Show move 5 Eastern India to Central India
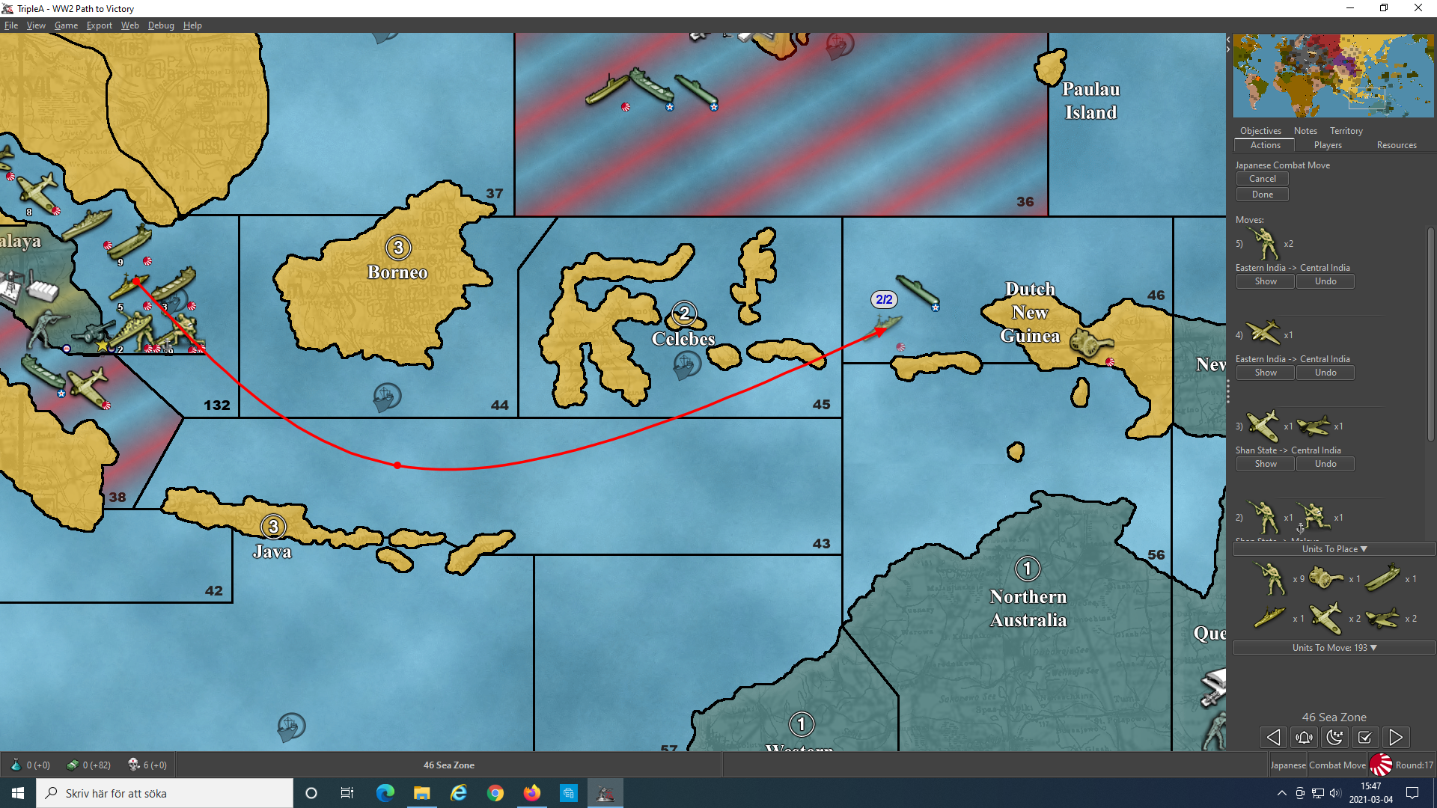Screen dimensions: 1437x808 click(x=1266, y=281)
